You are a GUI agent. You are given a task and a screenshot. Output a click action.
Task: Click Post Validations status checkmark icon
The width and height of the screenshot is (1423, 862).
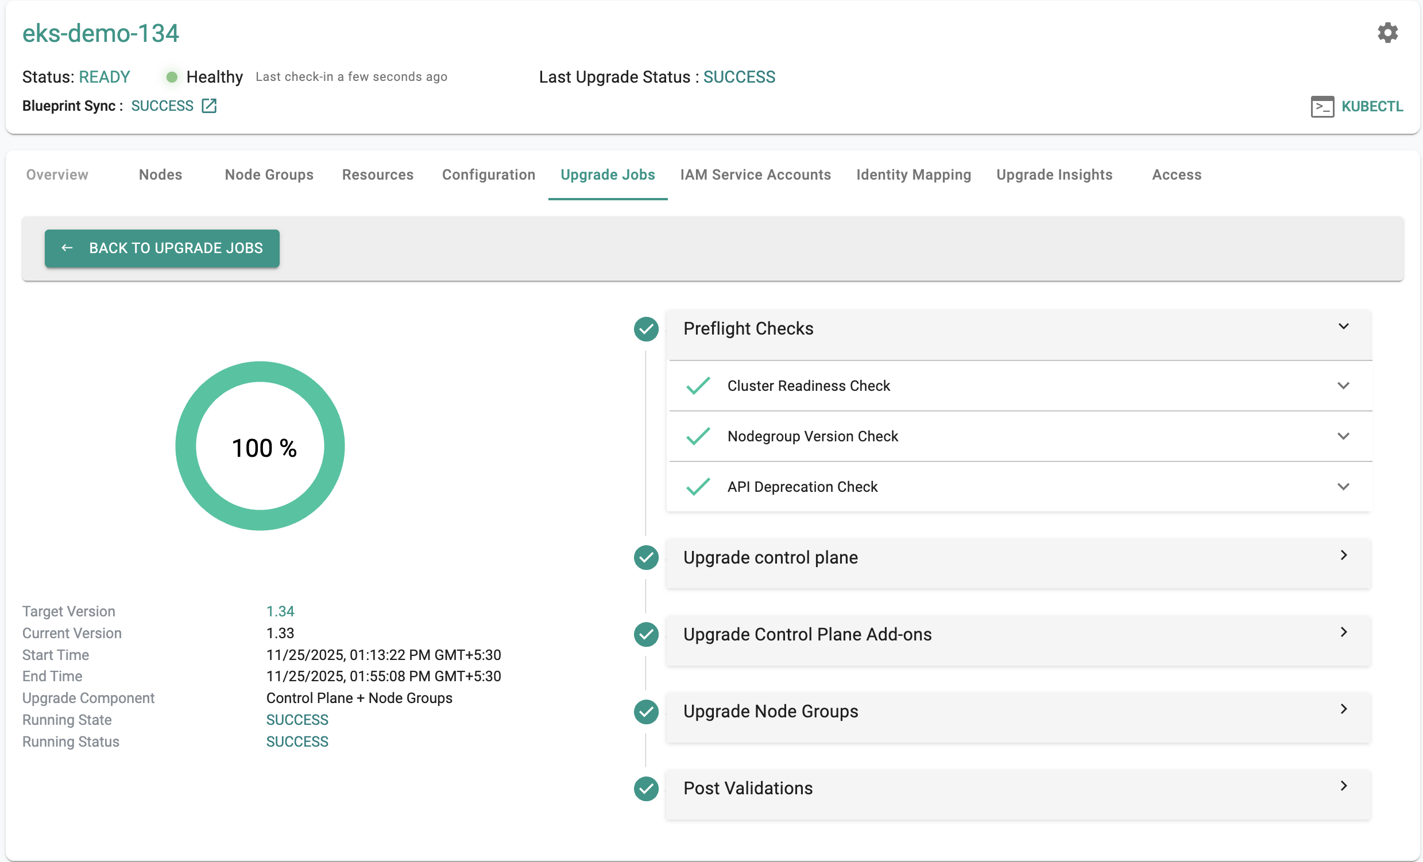click(x=645, y=789)
